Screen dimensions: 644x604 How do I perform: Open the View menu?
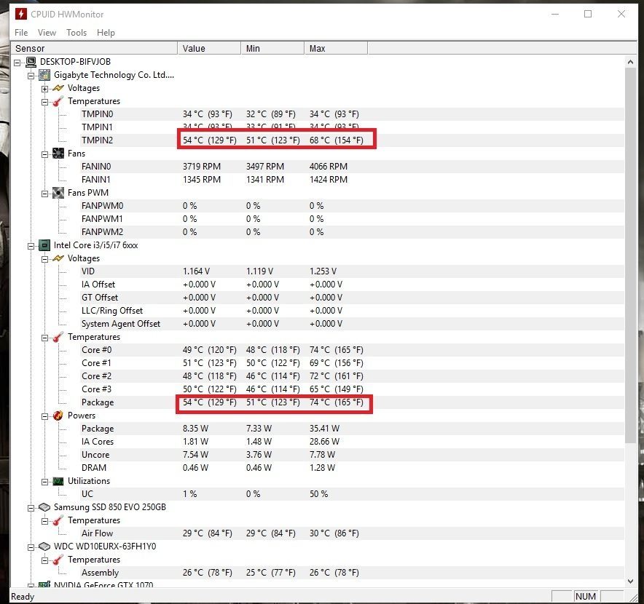(x=47, y=33)
